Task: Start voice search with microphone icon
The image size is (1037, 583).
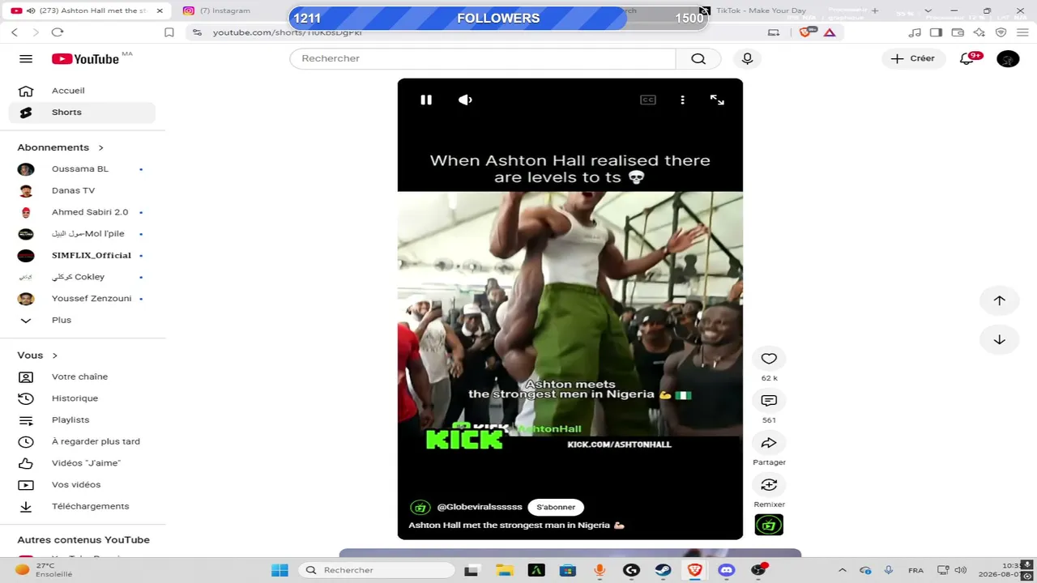Action: 747,58
